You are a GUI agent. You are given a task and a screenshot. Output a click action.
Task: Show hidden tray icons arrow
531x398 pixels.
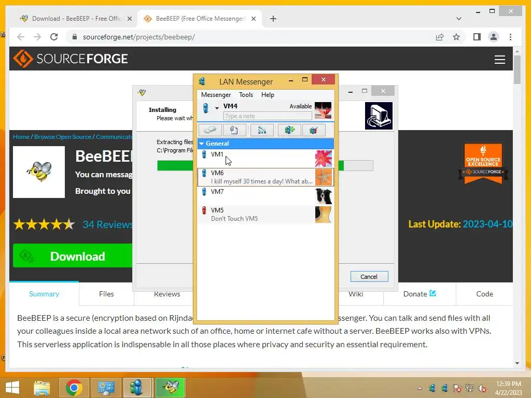point(420,388)
